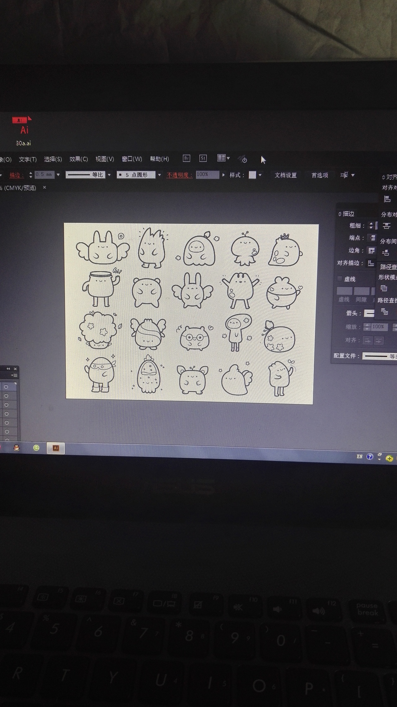Image resolution: width=397 pixels, height=707 pixels.
Task: Select butt cap icon beside 端点
Action: coord(372,238)
